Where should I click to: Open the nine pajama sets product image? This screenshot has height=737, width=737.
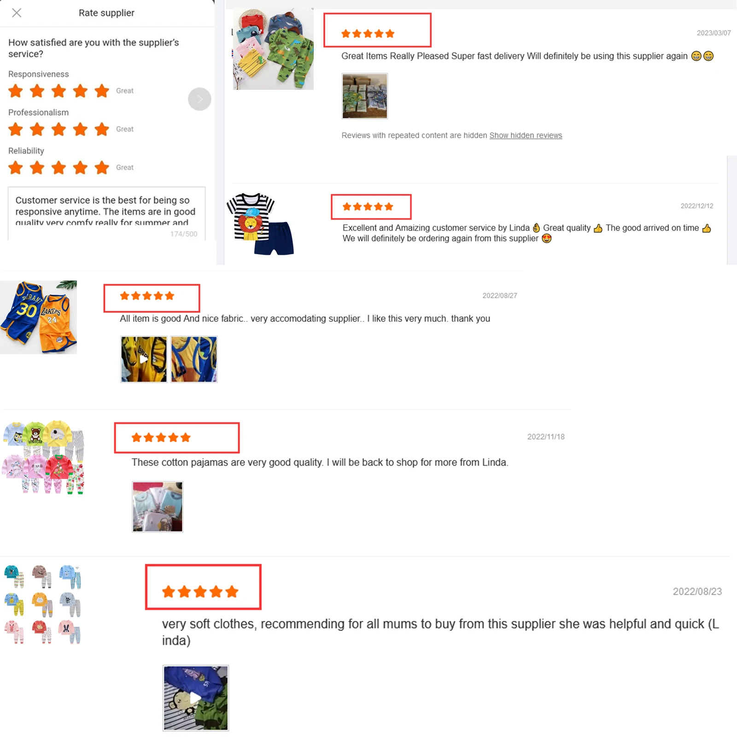(x=43, y=604)
